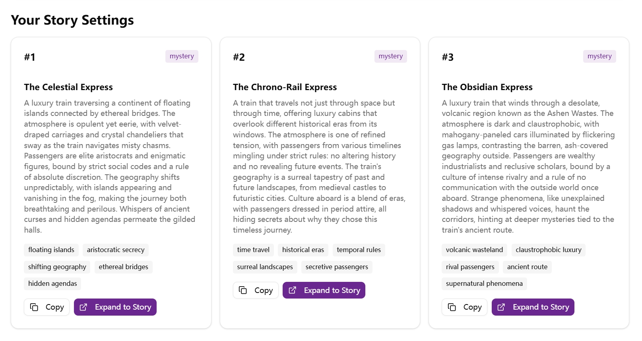Click the copy icon on the Chrono-Rail Express card
The height and width of the screenshot is (341, 642).
243,290
